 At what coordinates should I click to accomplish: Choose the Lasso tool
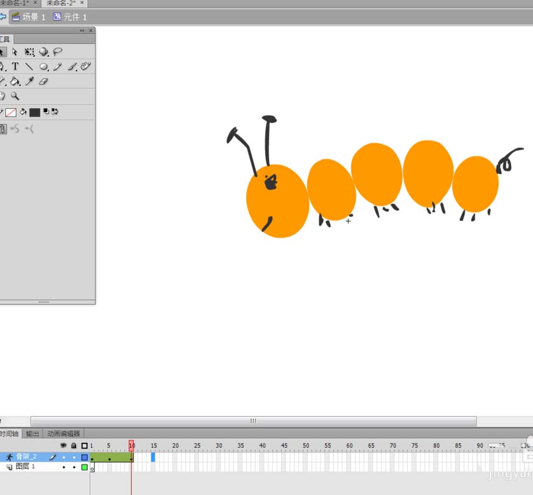coord(58,52)
